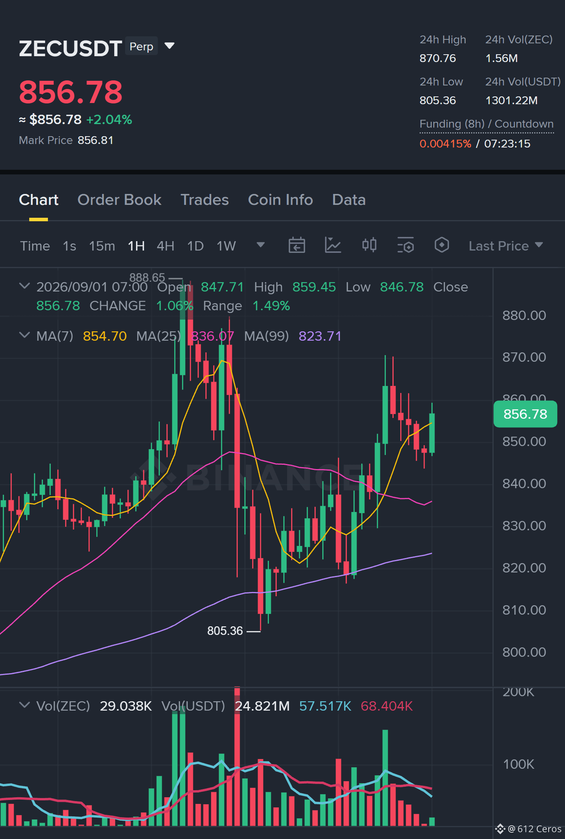Switch to the 15m timeframe
The width and height of the screenshot is (565, 839).
point(102,246)
